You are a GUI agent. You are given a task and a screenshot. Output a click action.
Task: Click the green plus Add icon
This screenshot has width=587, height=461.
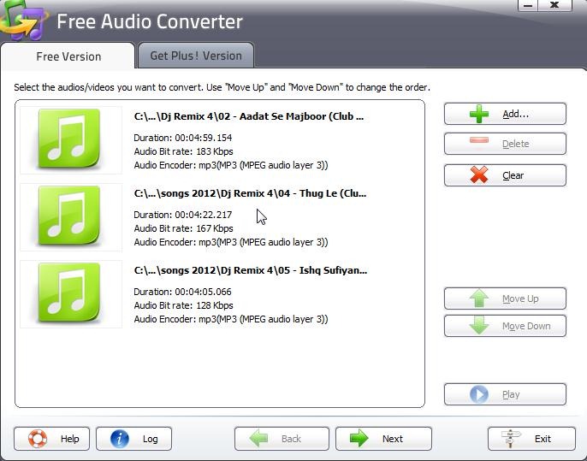479,114
